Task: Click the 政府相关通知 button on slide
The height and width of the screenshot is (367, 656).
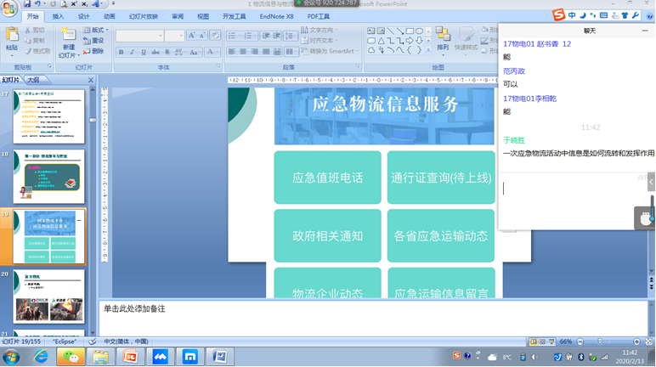Action: (327, 235)
